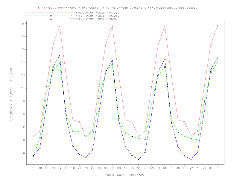
Task: Click x-axis forecast hour 06
Action: (47, 168)
